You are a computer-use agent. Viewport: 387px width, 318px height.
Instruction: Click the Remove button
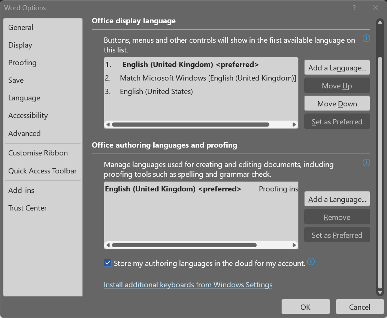pos(337,217)
